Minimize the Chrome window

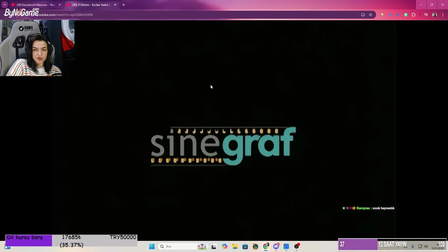tap(421, 5)
